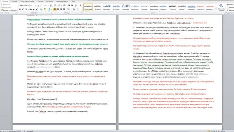Click the Выделить select command
The height and width of the screenshot is (132, 234).
(x=230, y=10)
